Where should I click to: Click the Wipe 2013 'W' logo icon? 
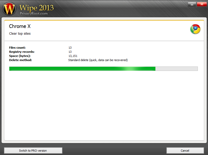(x=9, y=9)
